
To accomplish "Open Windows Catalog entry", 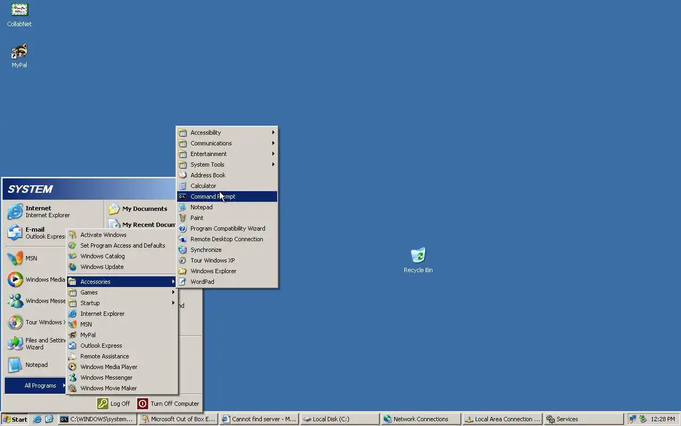I will pos(122,256).
